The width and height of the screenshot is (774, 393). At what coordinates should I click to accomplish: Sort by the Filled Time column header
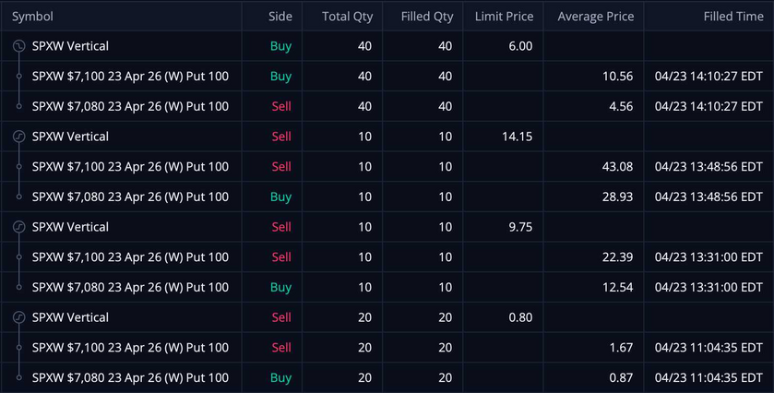pos(722,17)
